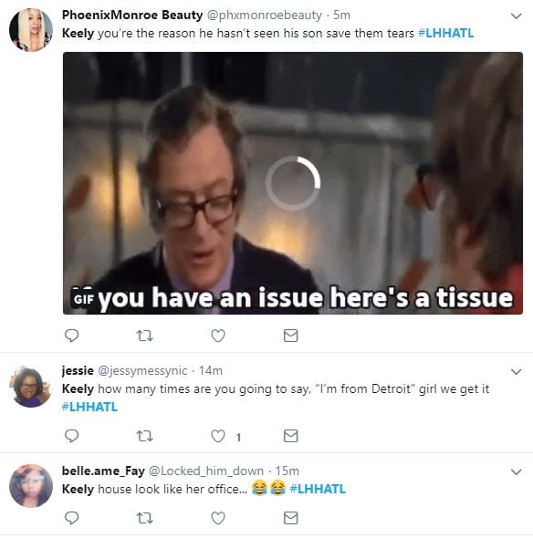Screen dimensions: 533x538
Task: Reply to PhoenixMonroe Beauty's tweet
Action: [x=72, y=336]
